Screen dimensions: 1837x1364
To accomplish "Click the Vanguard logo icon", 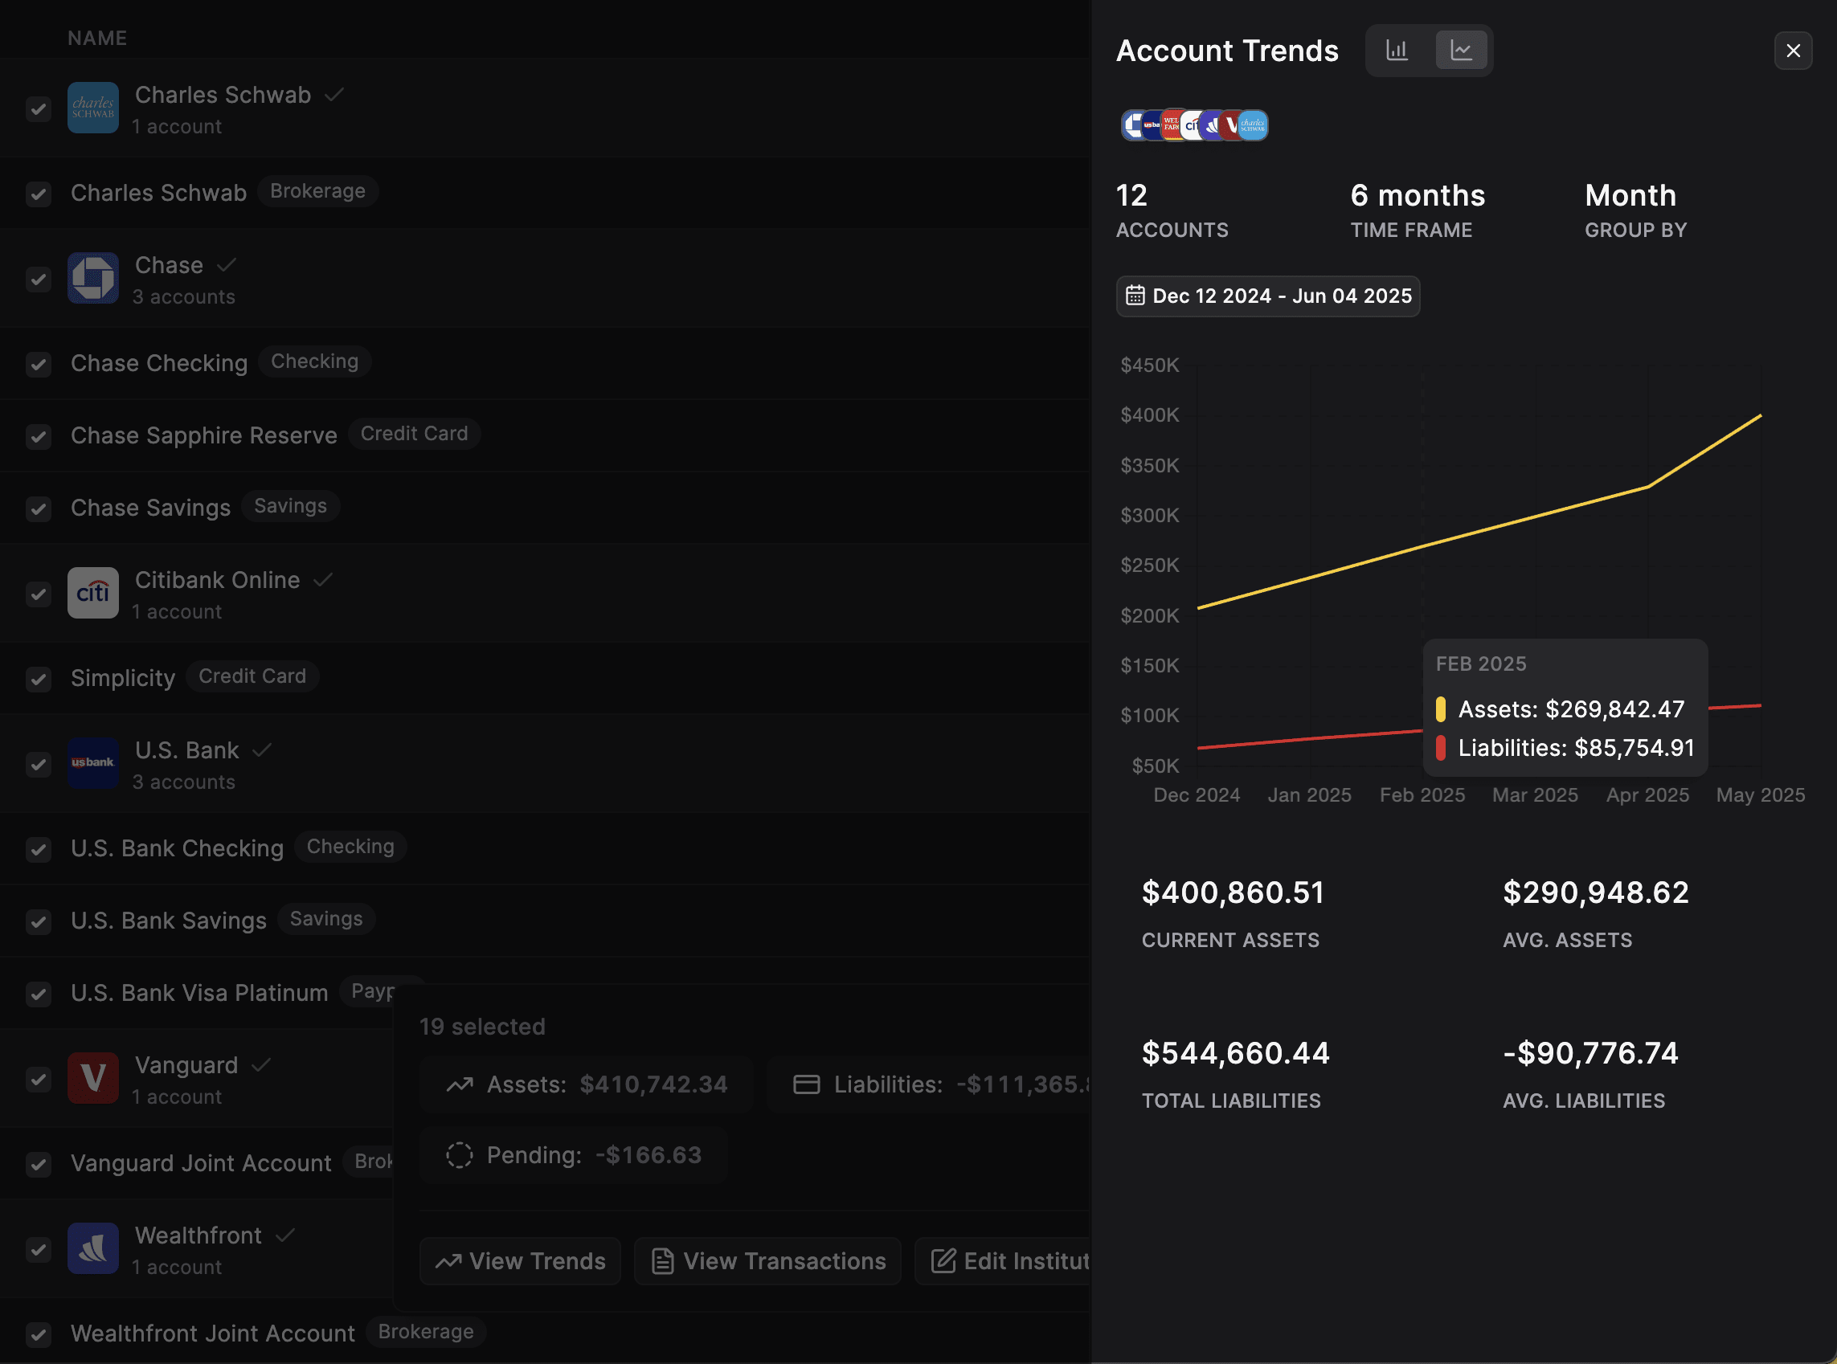I will 93,1078.
